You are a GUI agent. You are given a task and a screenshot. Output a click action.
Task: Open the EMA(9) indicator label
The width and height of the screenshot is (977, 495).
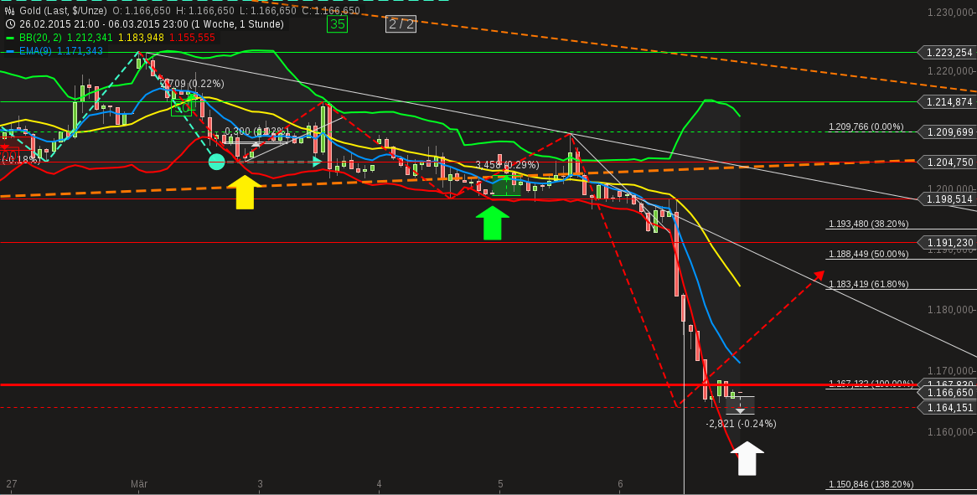click(x=36, y=51)
